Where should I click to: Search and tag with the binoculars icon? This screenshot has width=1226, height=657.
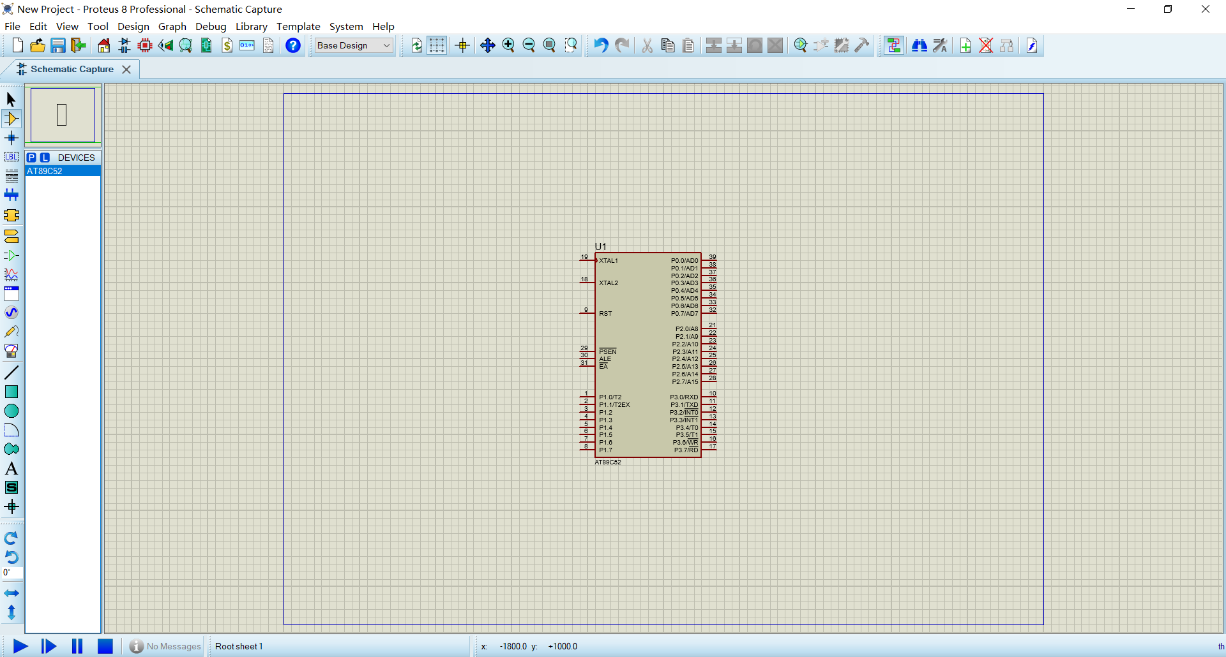919,45
